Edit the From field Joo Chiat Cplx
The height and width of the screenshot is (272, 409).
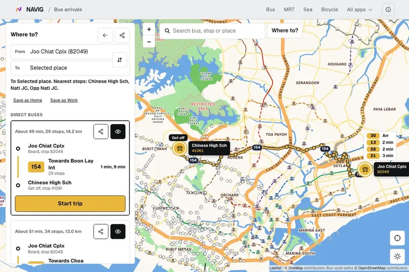[70, 52]
